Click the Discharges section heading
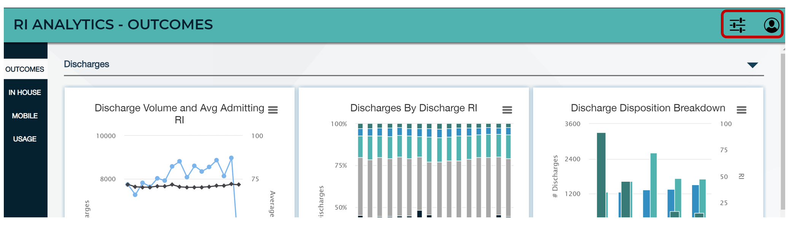The height and width of the screenshot is (231, 789). [86, 64]
